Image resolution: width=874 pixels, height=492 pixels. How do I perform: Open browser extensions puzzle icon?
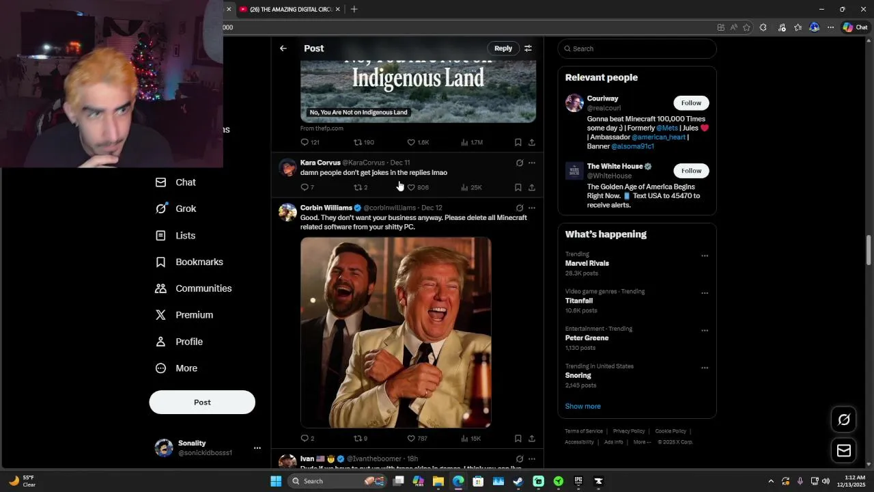tap(763, 27)
